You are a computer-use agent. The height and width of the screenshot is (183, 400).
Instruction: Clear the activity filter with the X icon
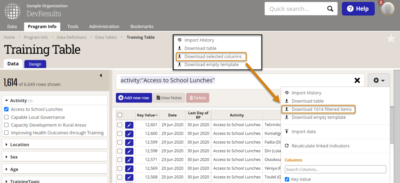(x=357, y=80)
